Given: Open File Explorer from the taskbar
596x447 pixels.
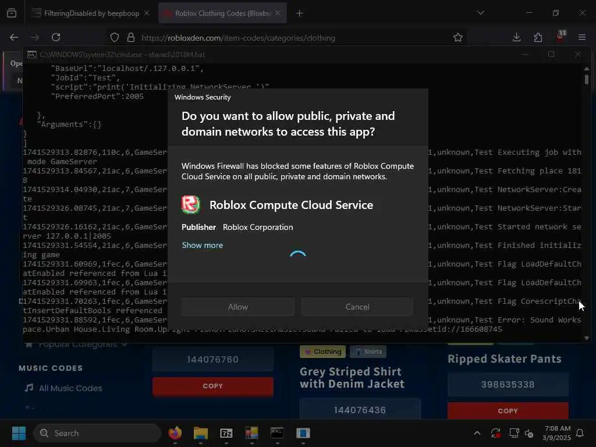Looking at the screenshot, I should [200, 433].
